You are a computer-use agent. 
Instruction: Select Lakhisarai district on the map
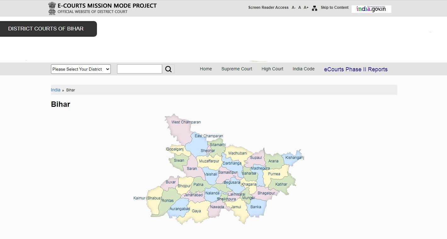coord(237,194)
